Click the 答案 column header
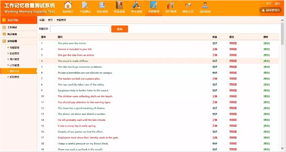The height and width of the screenshot is (152, 286). click(x=215, y=37)
